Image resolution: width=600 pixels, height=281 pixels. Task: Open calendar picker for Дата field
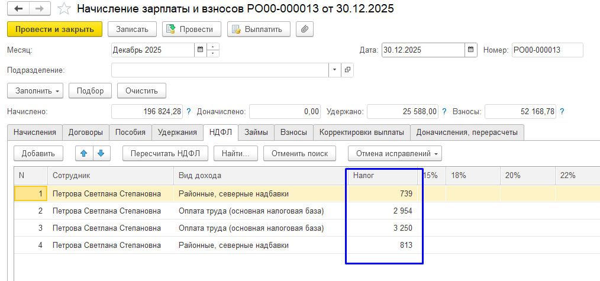pyautogui.click(x=470, y=50)
